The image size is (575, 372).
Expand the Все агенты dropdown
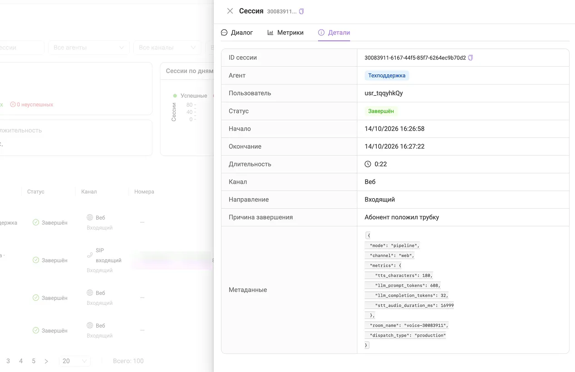[x=89, y=48]
